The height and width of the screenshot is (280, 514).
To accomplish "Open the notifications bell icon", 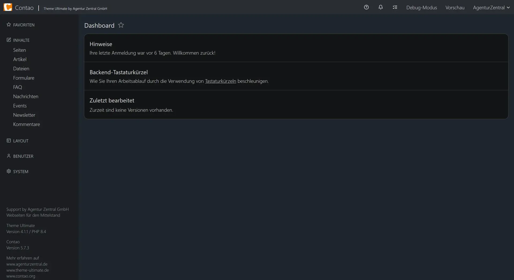I will click(380, 7).
